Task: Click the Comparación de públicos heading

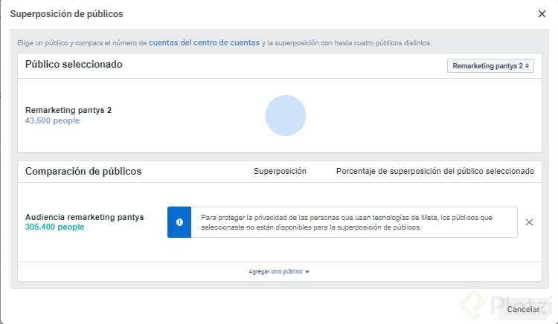Action: coord(83,171)
